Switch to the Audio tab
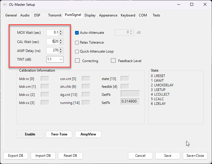 coord(25,15)
